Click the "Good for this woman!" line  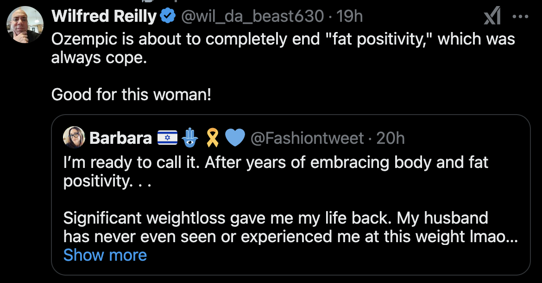coord(131,95)
